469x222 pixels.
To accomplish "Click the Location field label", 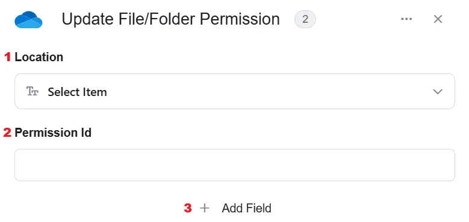I will [39, 57].
